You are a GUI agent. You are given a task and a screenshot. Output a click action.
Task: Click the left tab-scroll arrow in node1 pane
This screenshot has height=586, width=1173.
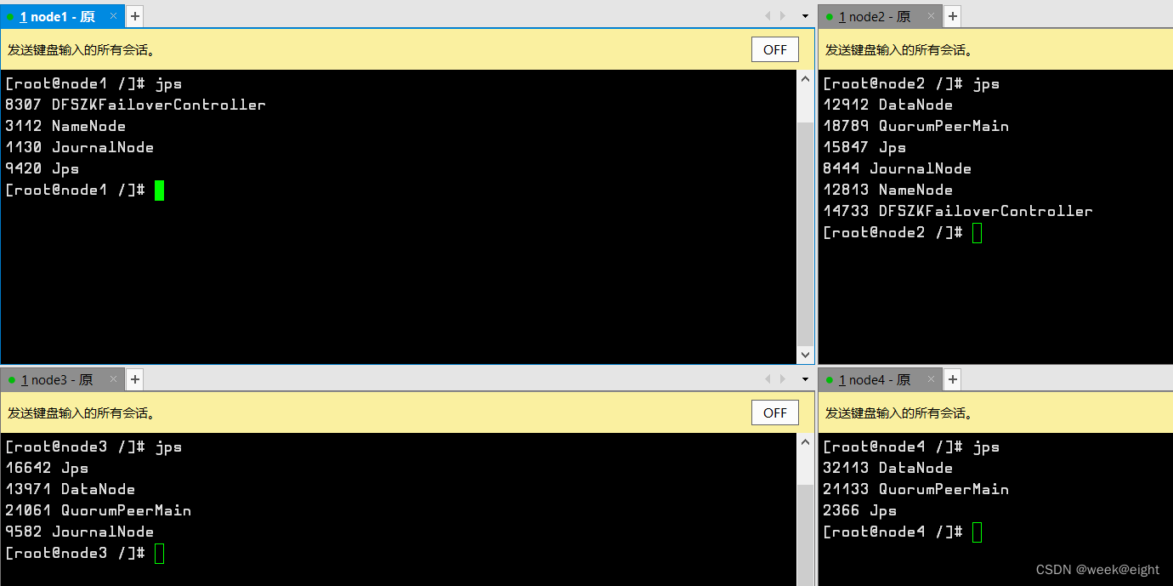(768, 15)
